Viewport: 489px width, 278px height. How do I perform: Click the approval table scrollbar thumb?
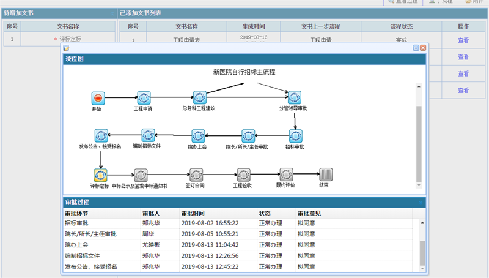click(x=422, y=253)
